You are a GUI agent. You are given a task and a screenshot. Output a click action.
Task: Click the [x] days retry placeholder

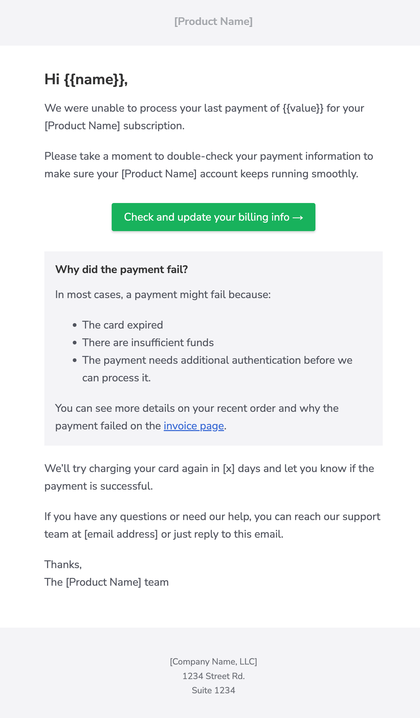coord(229,469)
